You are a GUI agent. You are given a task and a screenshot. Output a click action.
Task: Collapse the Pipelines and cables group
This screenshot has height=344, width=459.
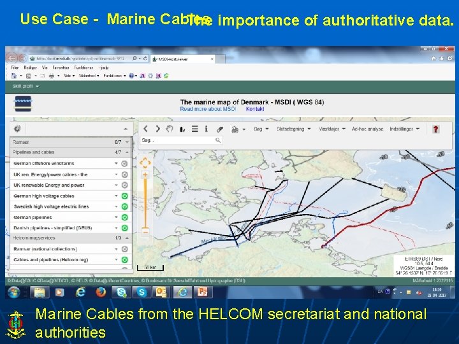127,152
